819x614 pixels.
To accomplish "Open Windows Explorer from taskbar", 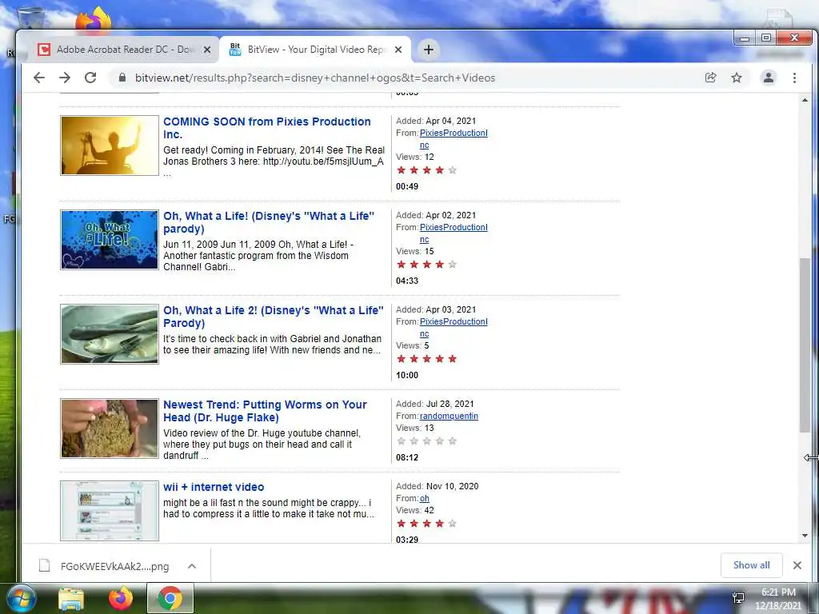I will (x=71, y=599).
